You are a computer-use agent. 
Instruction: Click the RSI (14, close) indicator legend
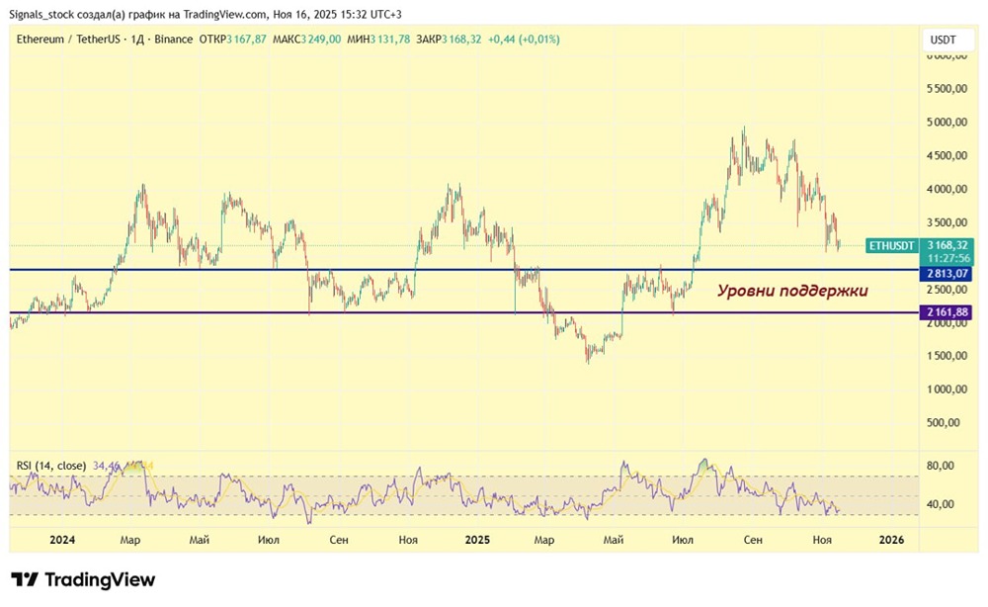51,466
